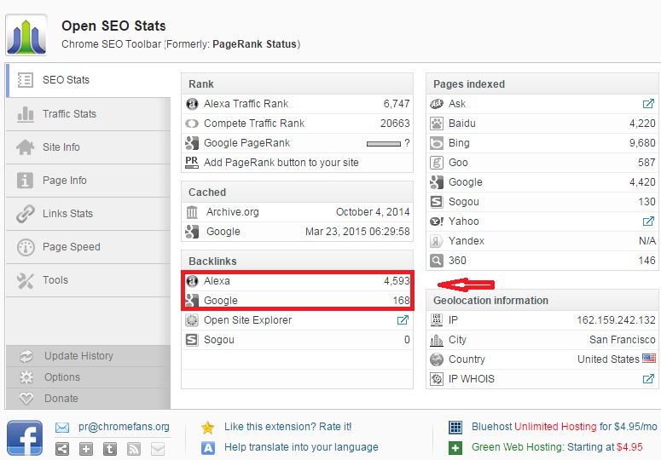Click the Goo icon
Image resolution: width=661 pixels, height=460 pixels.
point(437,163)
